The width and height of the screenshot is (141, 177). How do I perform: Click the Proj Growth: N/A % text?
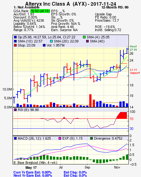pos(65,24)
